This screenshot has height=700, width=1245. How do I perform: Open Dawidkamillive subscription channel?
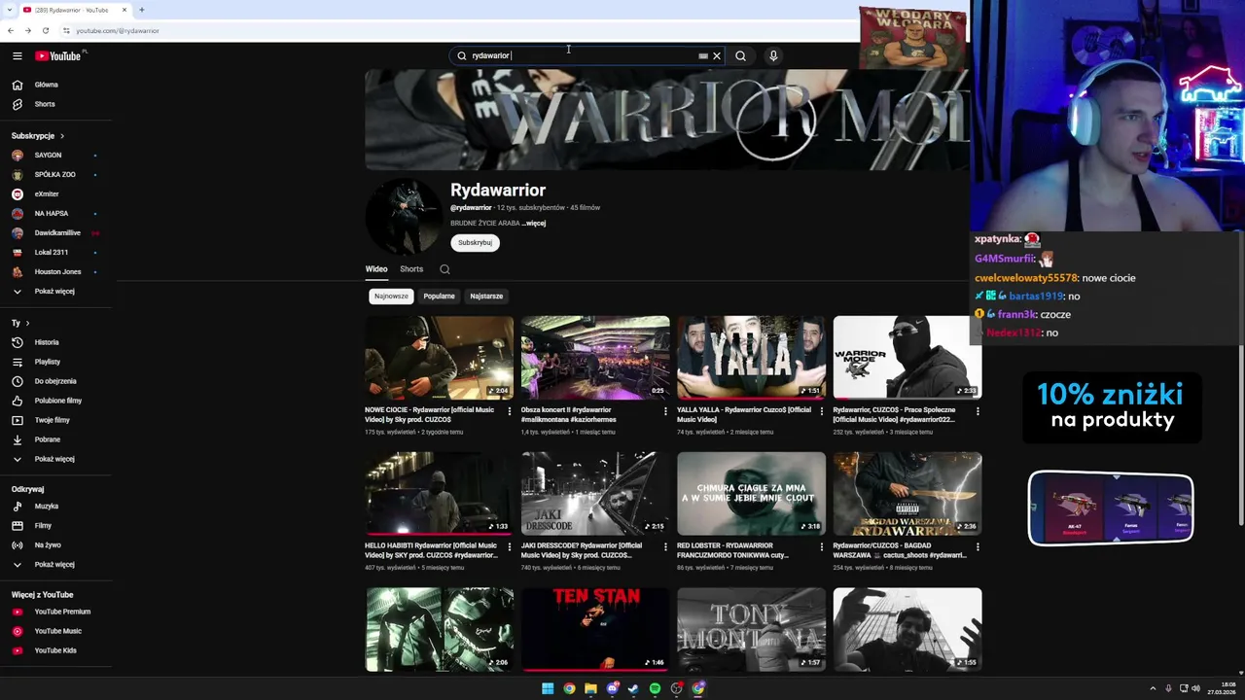[x=56, y=233]
